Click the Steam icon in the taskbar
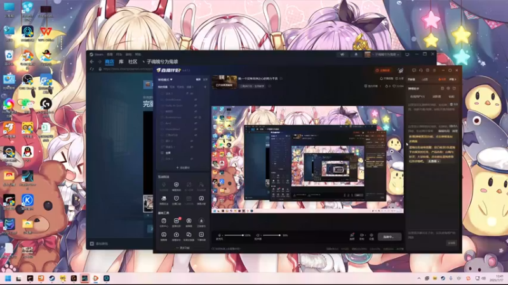Image resolution: width=508 pixels, height=285 pixels. [x=52, y=278]
